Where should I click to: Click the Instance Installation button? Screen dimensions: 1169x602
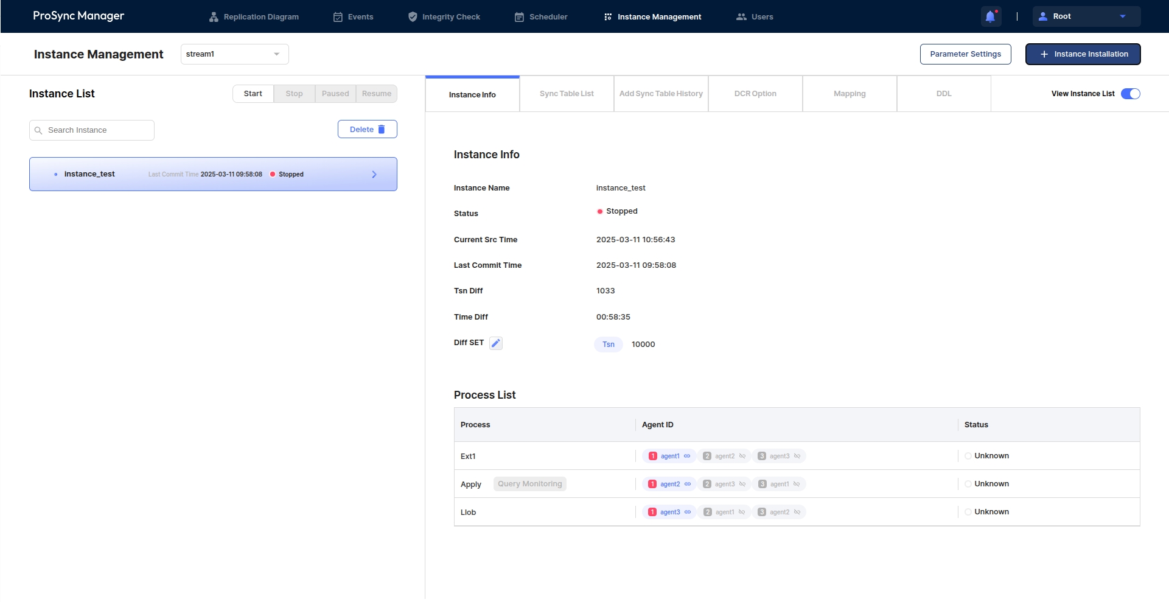coord(1083,54)
